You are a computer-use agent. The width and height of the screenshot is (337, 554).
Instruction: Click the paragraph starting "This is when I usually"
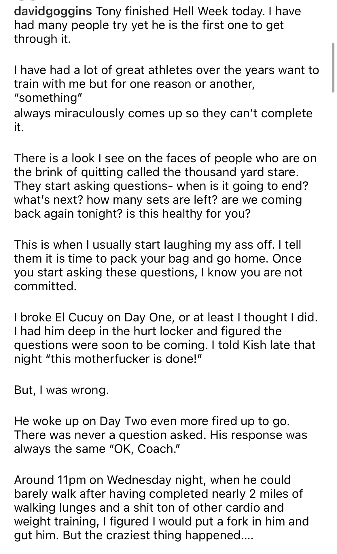click(158, 259)
